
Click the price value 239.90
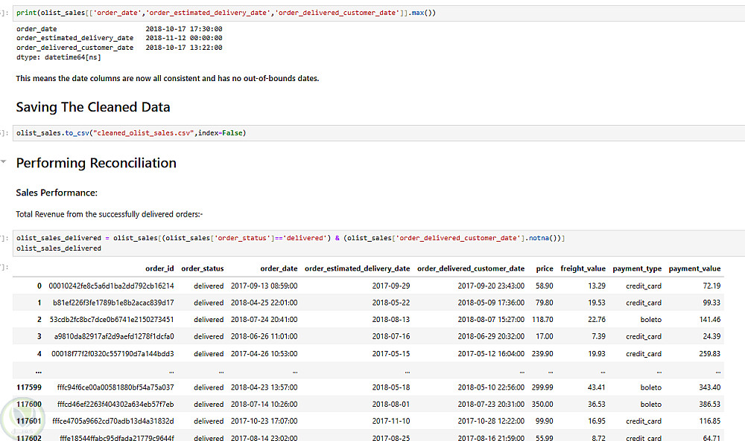click(x=540, y=354)
